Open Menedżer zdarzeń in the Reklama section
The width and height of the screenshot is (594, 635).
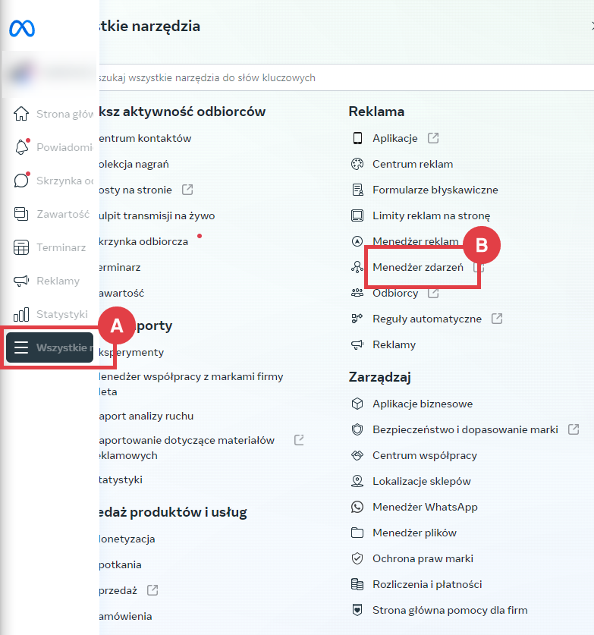(x=417, y=267)
